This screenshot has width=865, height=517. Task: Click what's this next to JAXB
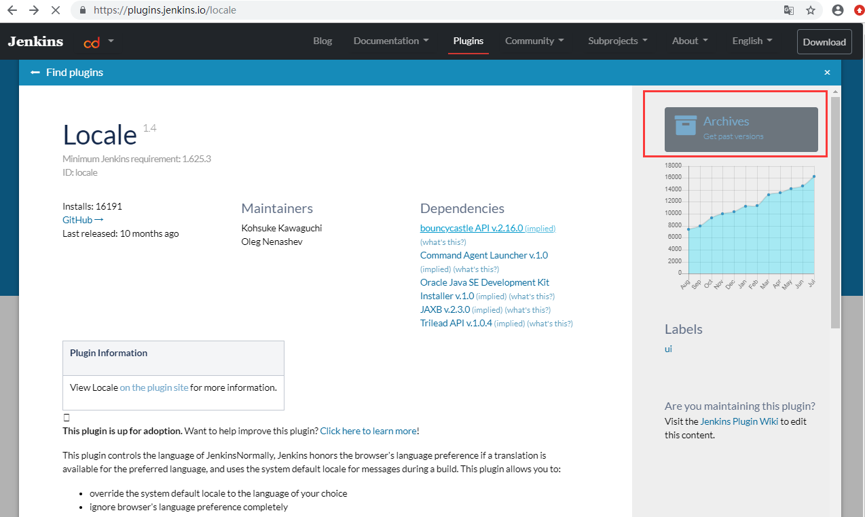[528, 310]
